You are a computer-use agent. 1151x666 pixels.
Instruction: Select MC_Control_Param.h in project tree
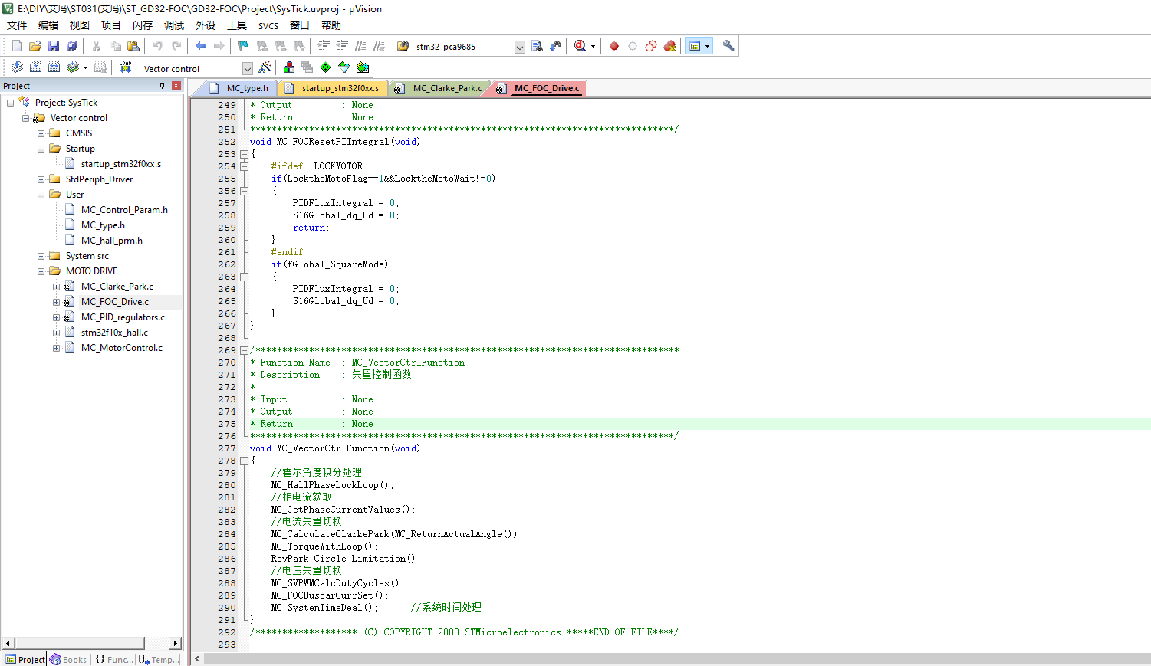coord(124,210)
